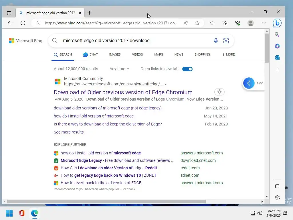Open Explore Further install old version of microsoft edge
This screenshot has height=220, width=293.
pyautogui.click(x=101, y=153)
